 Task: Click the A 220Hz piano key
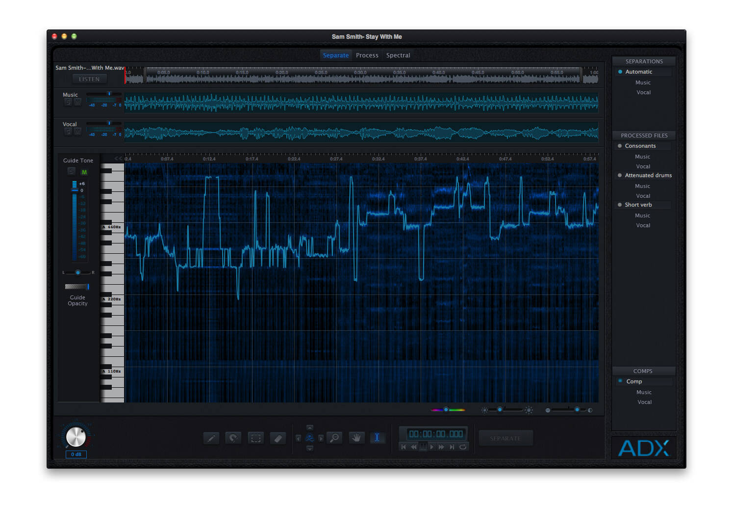coord(112,299)
